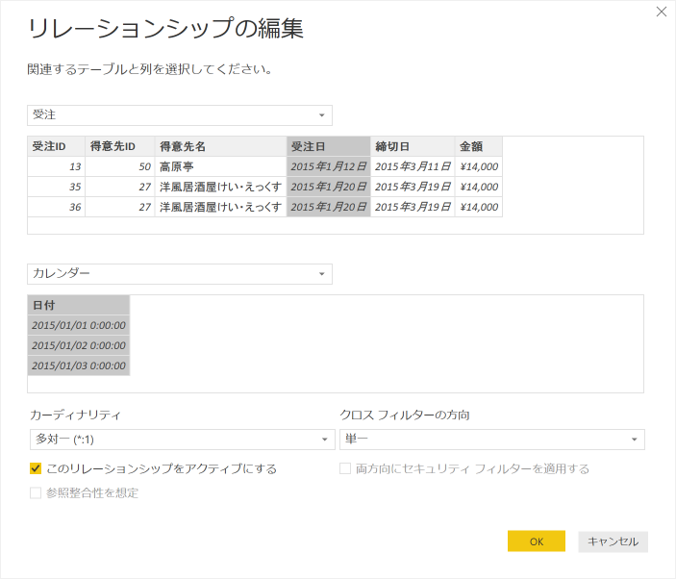Select the 受注ID column header
The width and height of the screenshot is (676, 579).
56,146
